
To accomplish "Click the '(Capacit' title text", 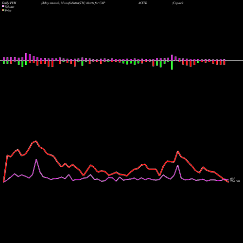I will tap(178, 3).
